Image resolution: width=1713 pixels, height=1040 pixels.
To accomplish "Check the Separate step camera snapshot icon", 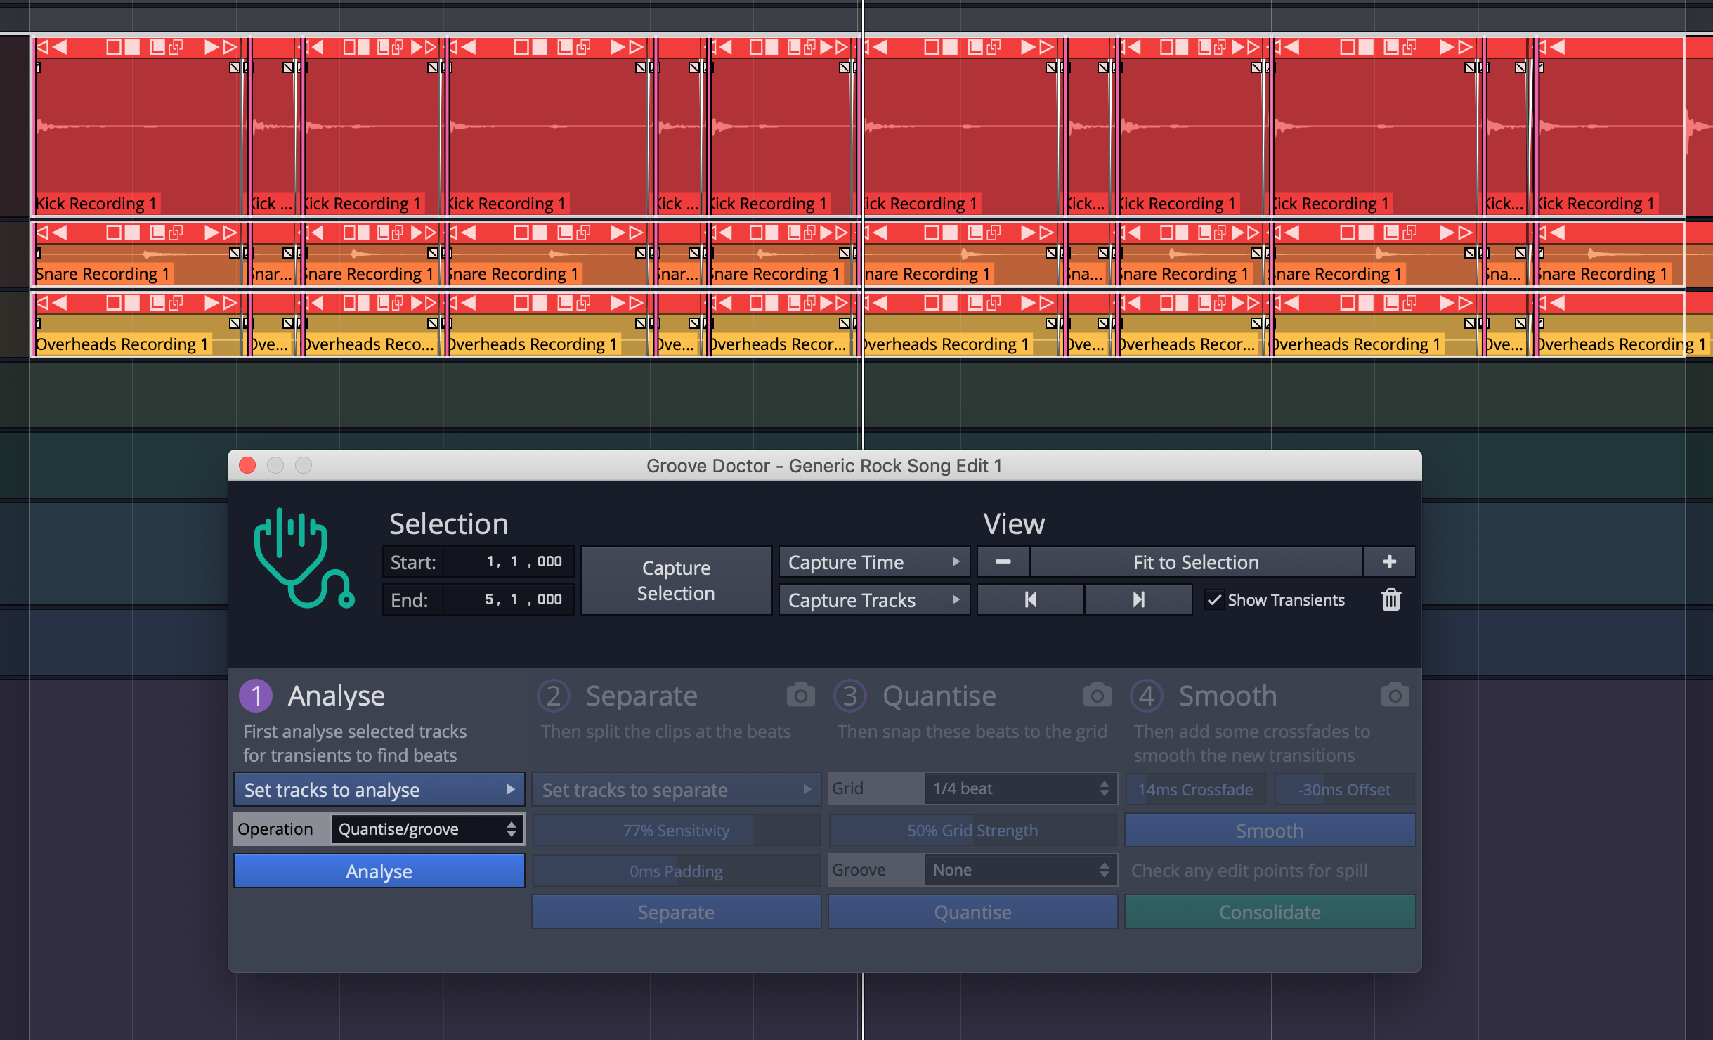I will (800, 695).
